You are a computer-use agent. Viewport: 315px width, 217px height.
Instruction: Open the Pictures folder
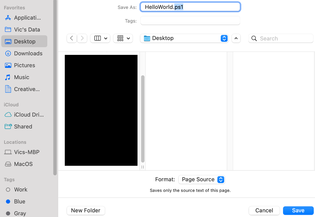point(25,65)
